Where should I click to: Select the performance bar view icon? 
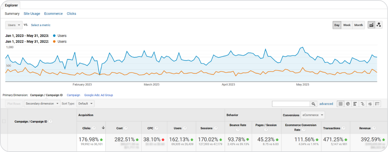click(355, 104)
